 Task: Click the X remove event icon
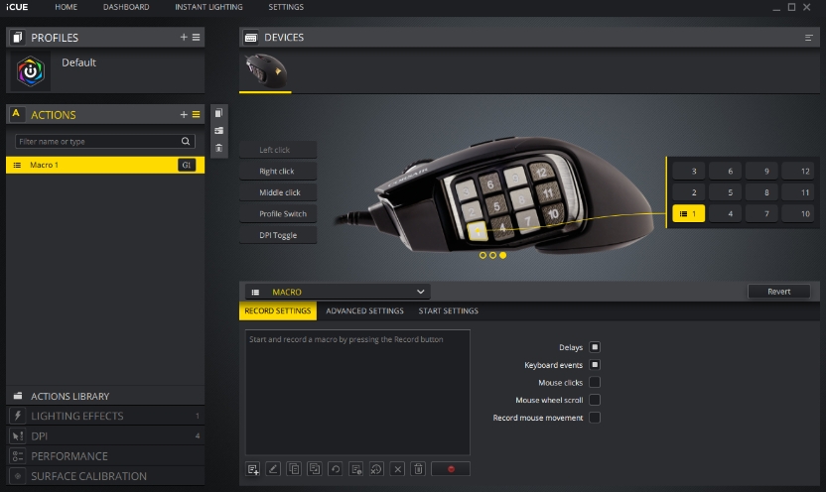point(398,469)
